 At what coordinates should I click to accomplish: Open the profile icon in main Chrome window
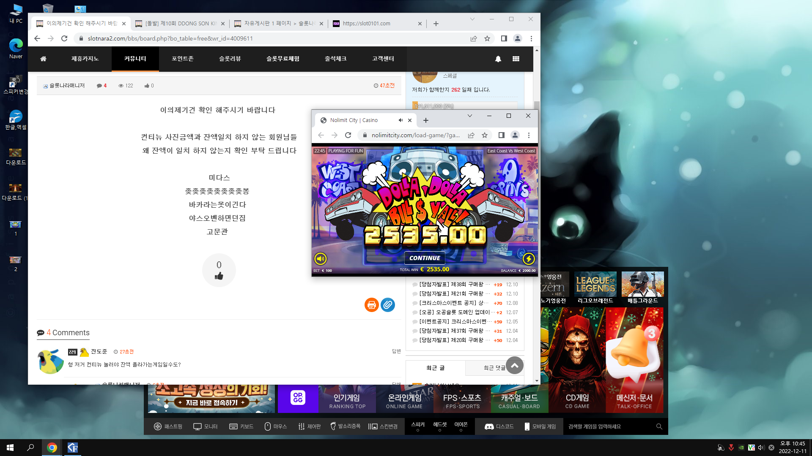517,38
